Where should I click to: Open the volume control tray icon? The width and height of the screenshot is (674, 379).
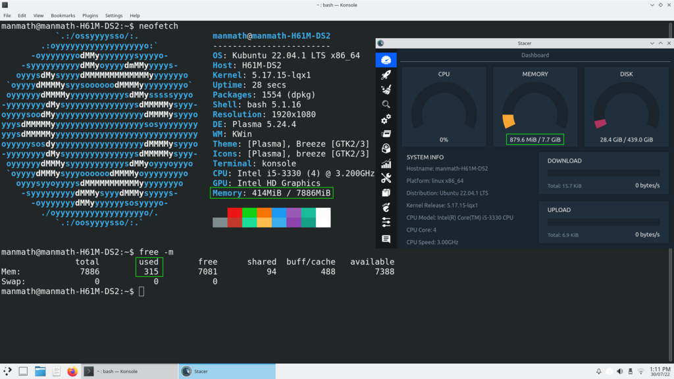(620, 371)
